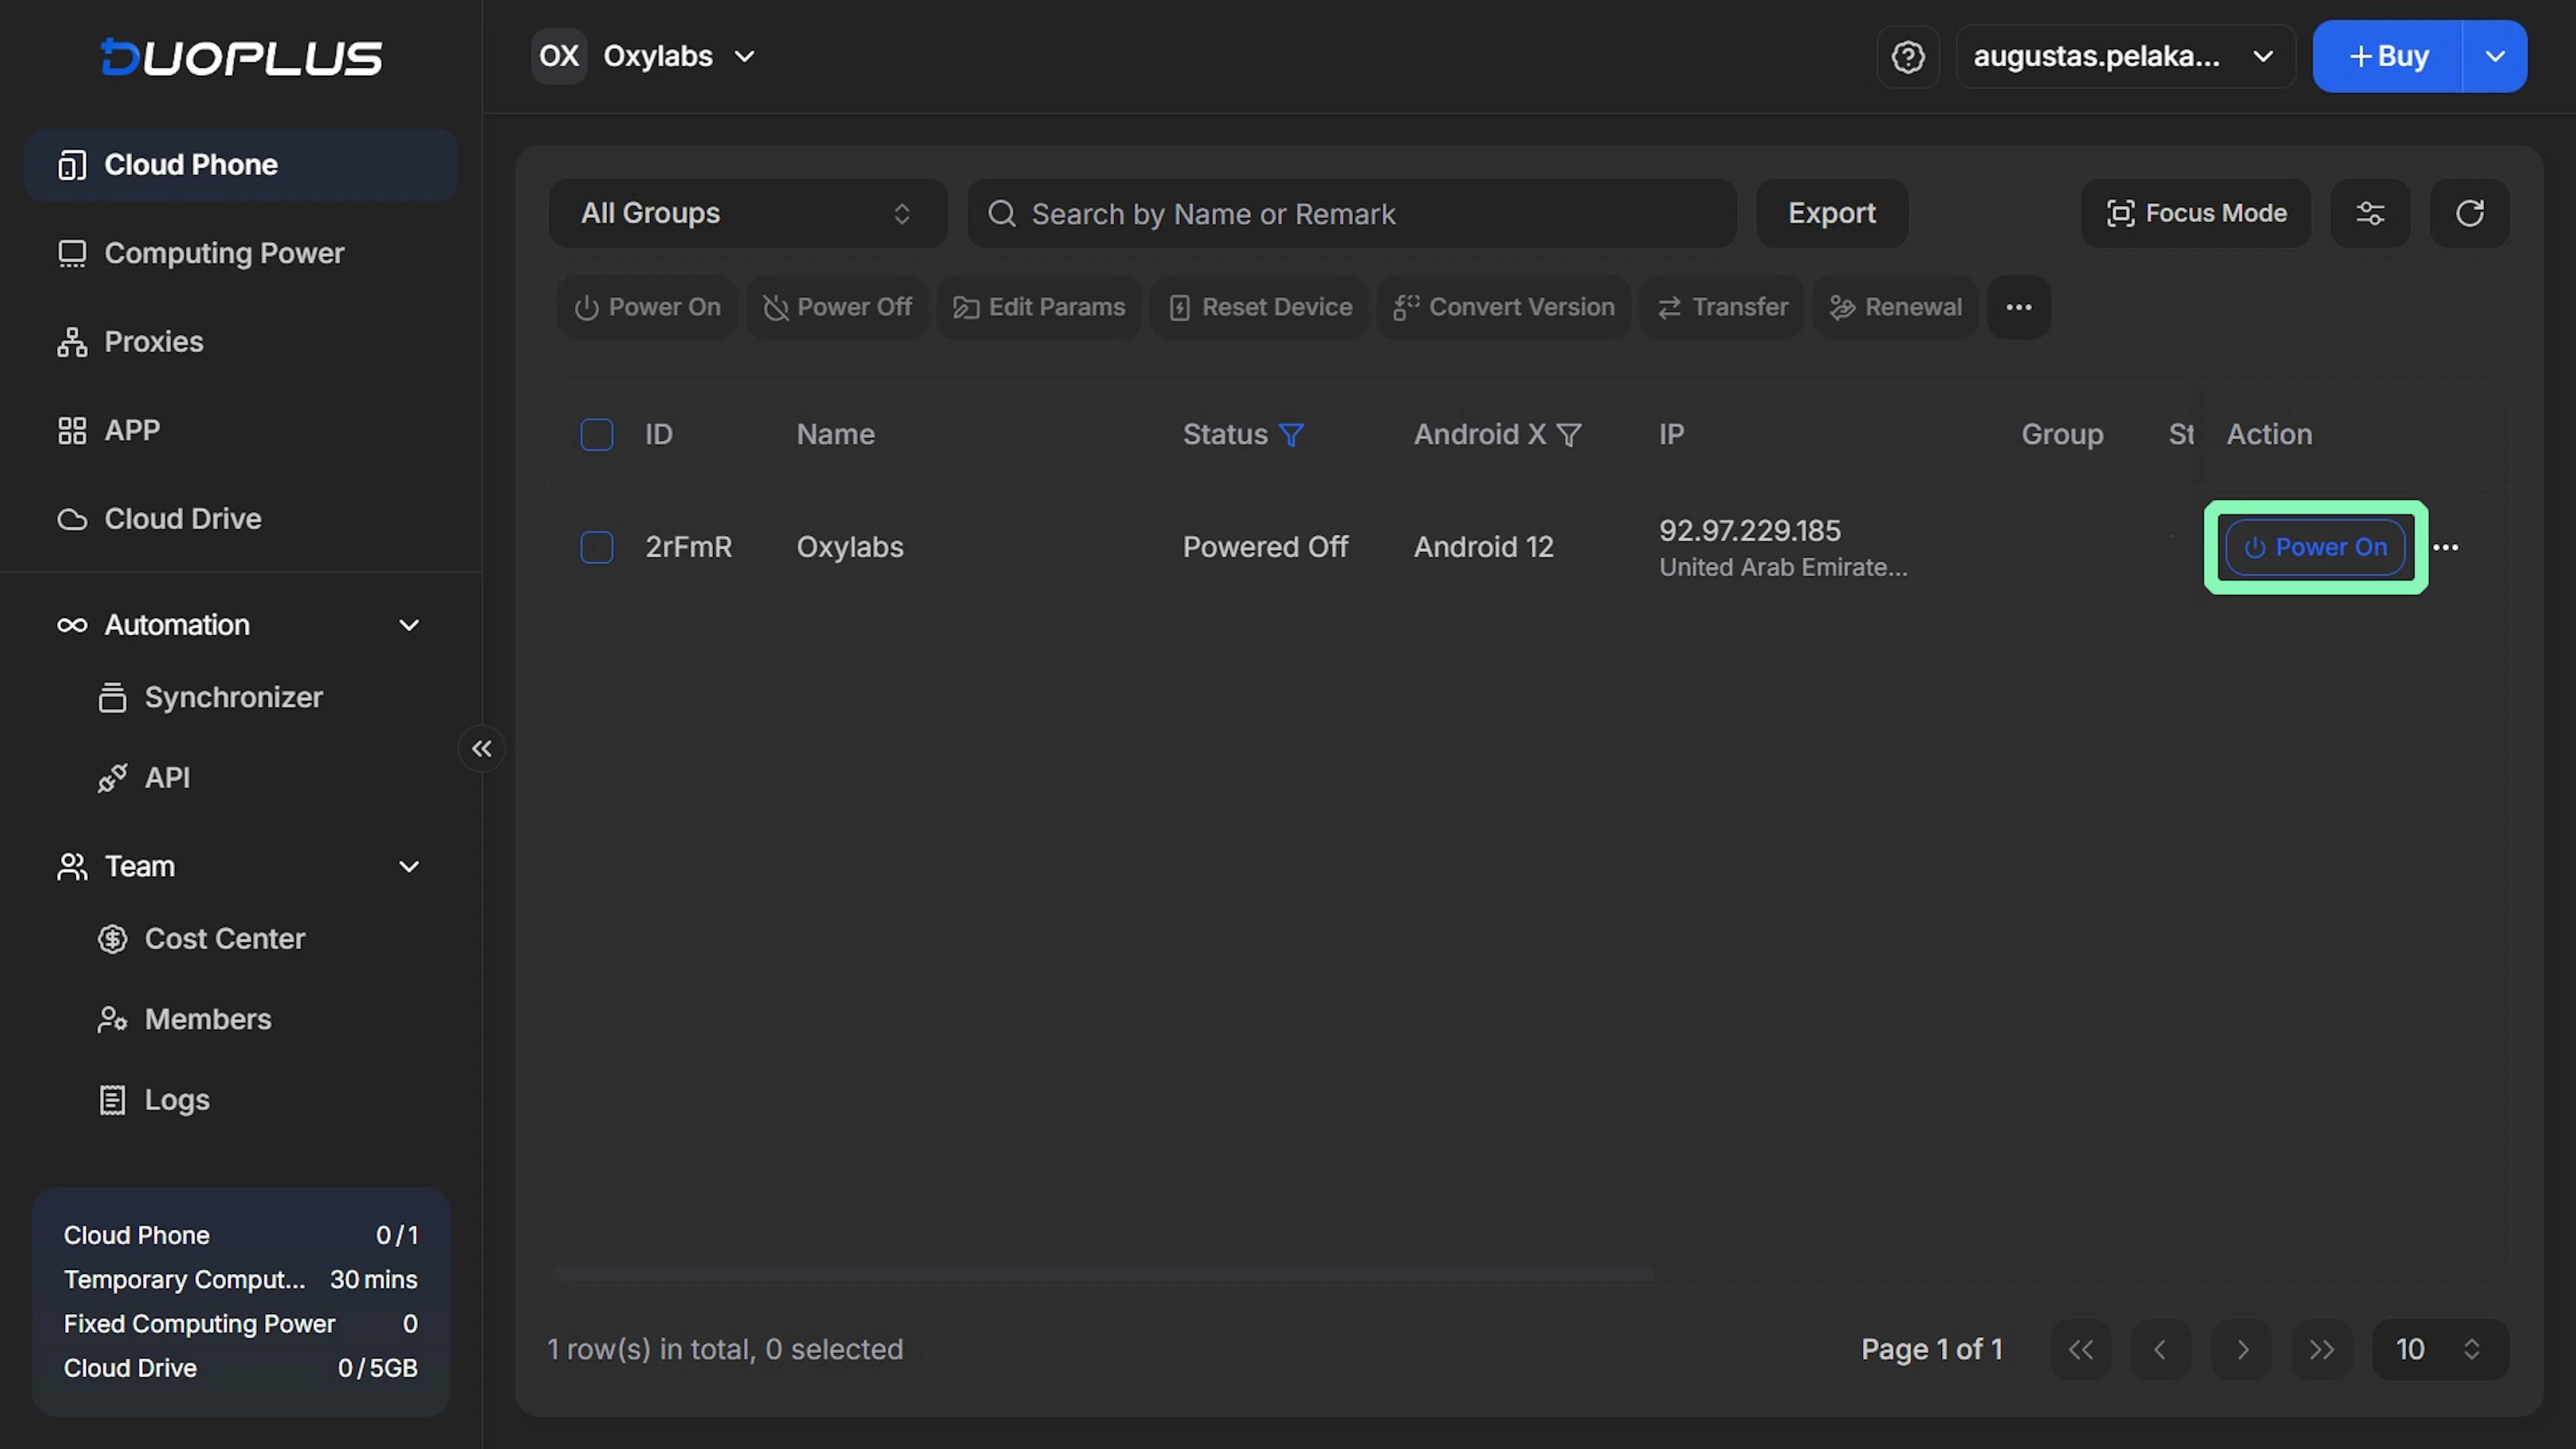Click the DuoPlus logo
Screen dimensions: 2576x1449
241,57
